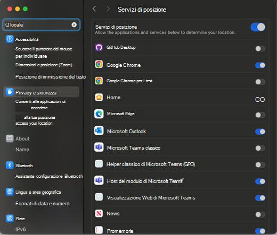This screenshot has height=235, width=277.
Task: Open Posizione di immissione del testo result
Action: pyautogui.click(x=51, y=77)
